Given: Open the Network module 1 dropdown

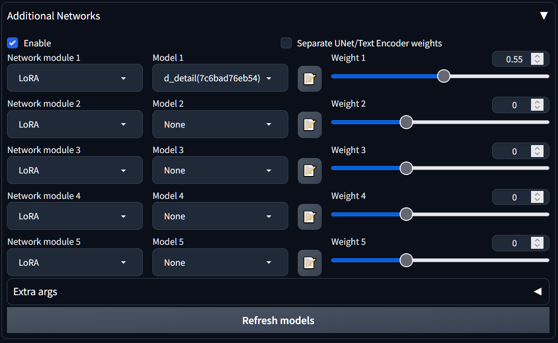Looking at the screenshot, I should pyautogui.click(x=75, y=78).
